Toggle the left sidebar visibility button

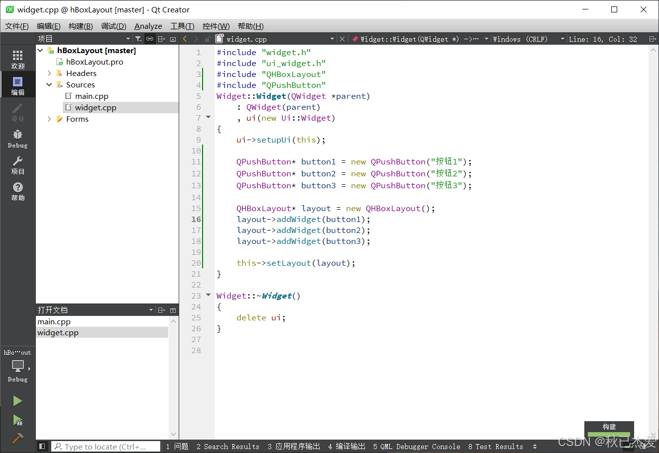(42, 446)
